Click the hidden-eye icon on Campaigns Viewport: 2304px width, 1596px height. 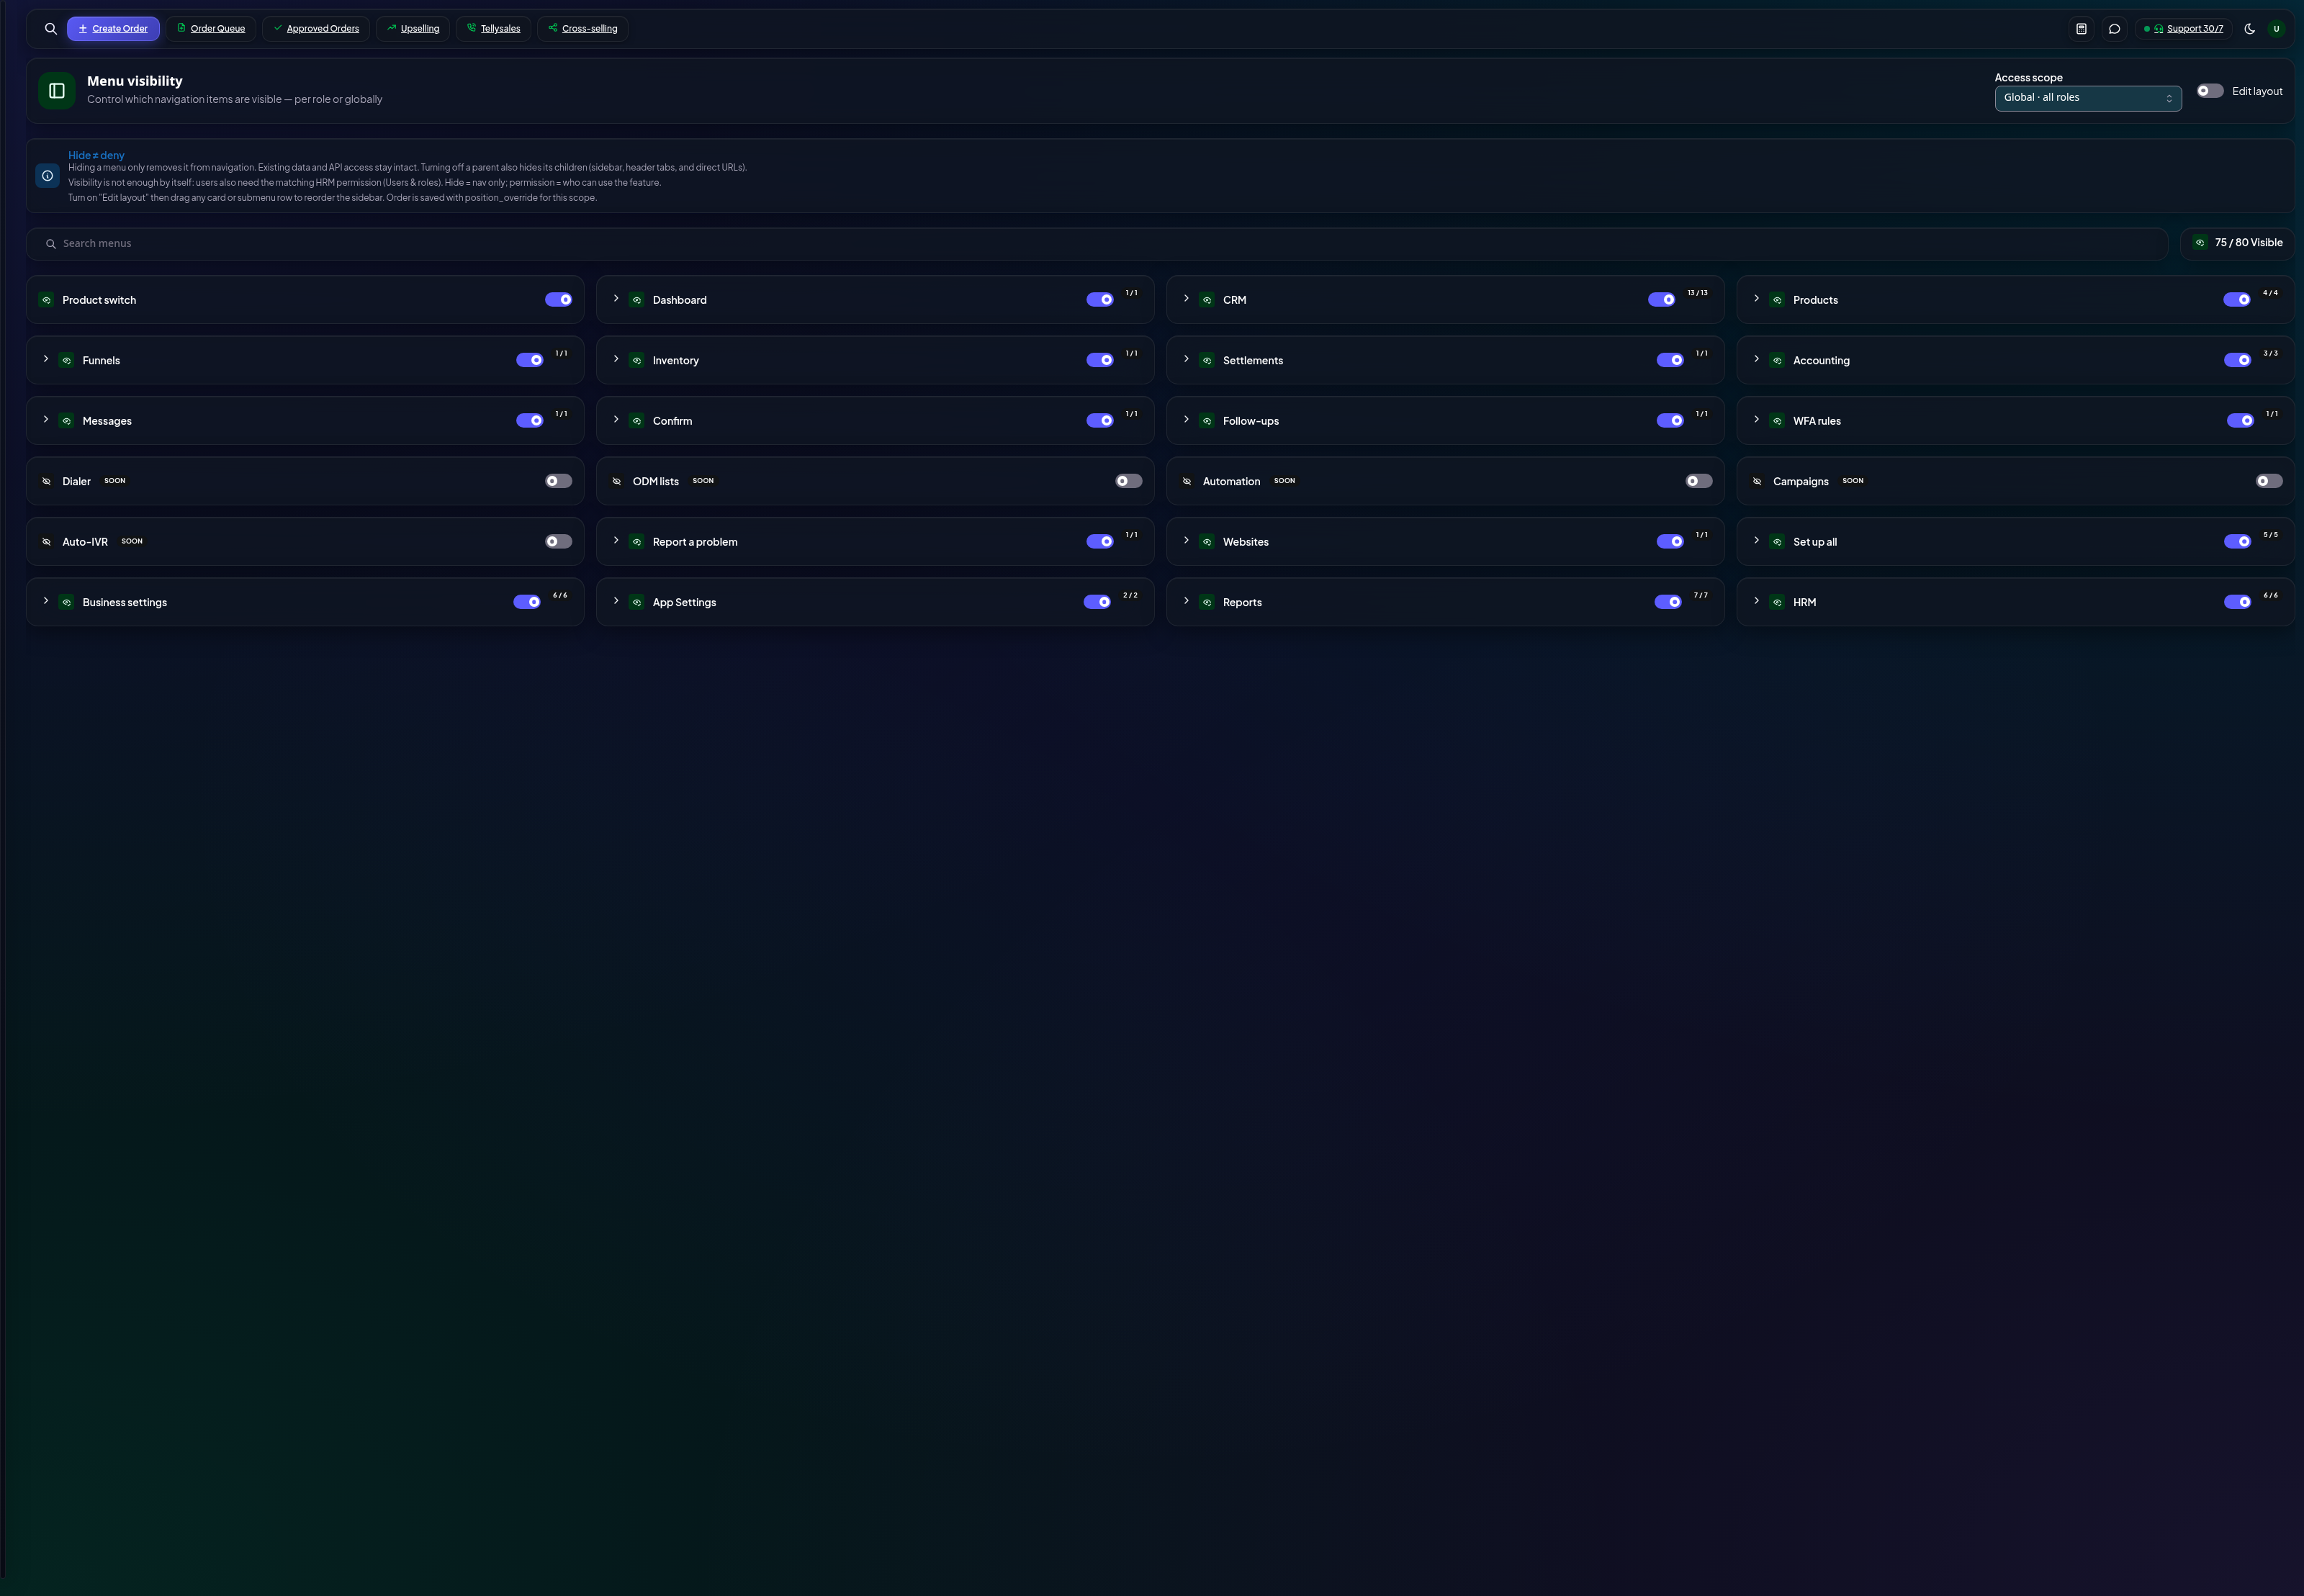pyautogui.click(x=1757, y=481)
